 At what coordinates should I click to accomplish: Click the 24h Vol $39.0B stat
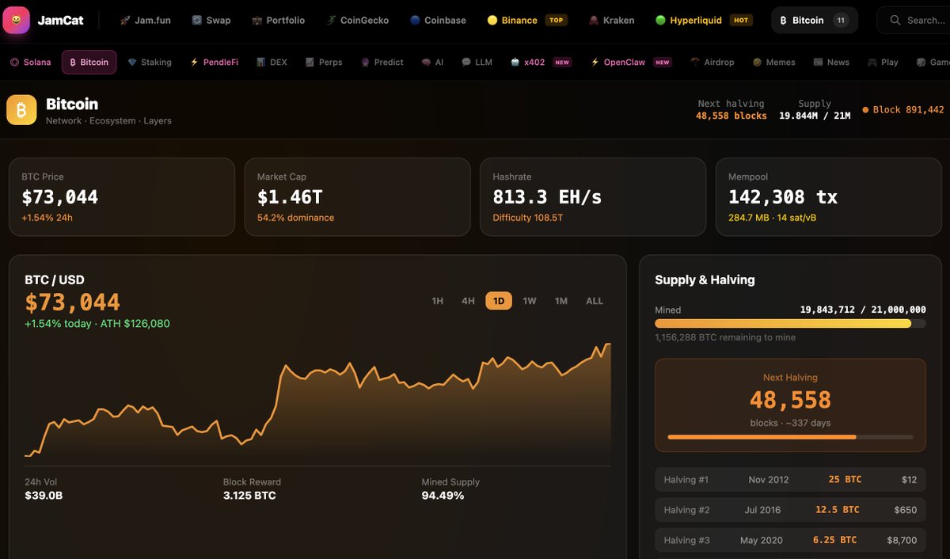pos(44,489)
